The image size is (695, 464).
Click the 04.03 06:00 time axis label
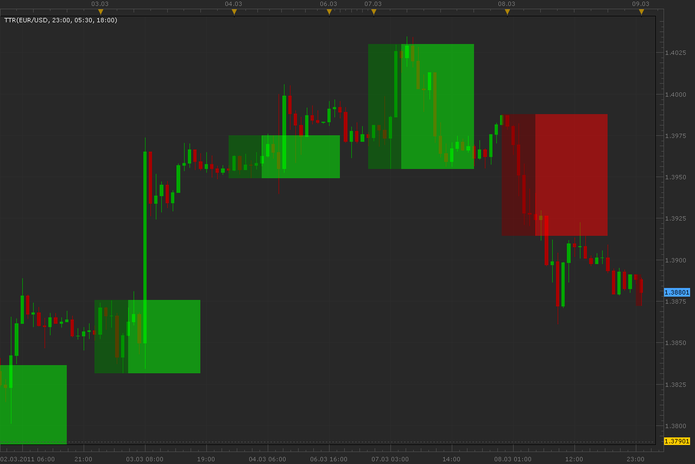click(x=268, y=459)
